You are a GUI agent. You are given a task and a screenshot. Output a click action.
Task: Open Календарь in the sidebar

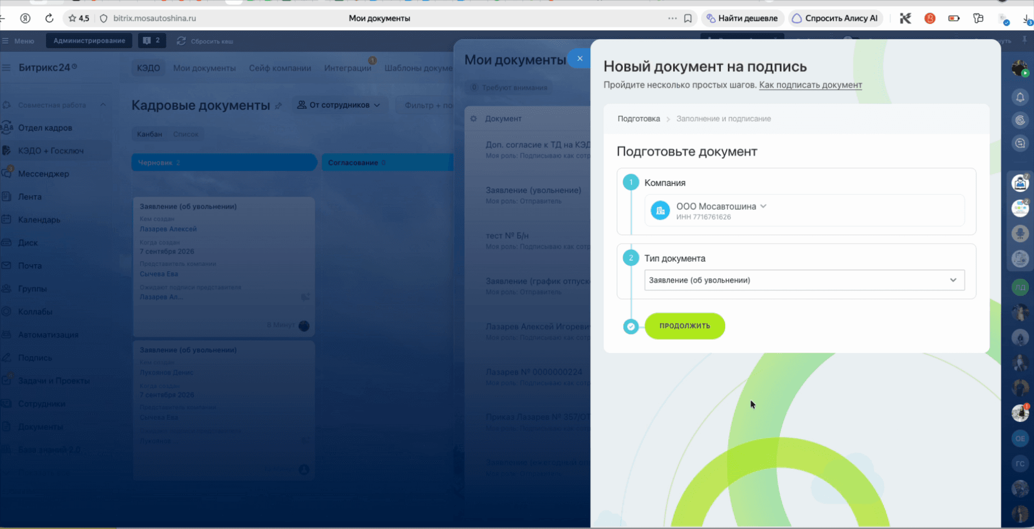click(39, 220)
